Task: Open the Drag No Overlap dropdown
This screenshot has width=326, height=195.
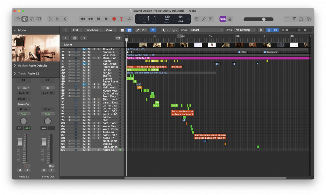Action: pyautogui.click(x=245, y=30)
